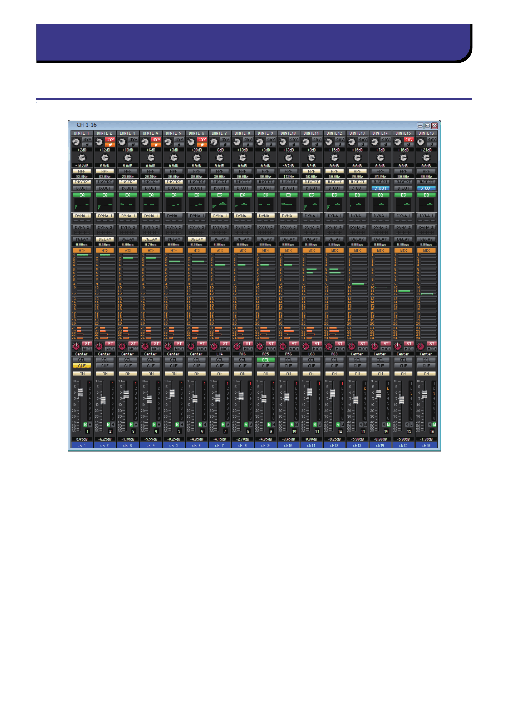Turn off the ON button of ch 3
This screenshot has width=509, height=720.
(x=128, y=373)
